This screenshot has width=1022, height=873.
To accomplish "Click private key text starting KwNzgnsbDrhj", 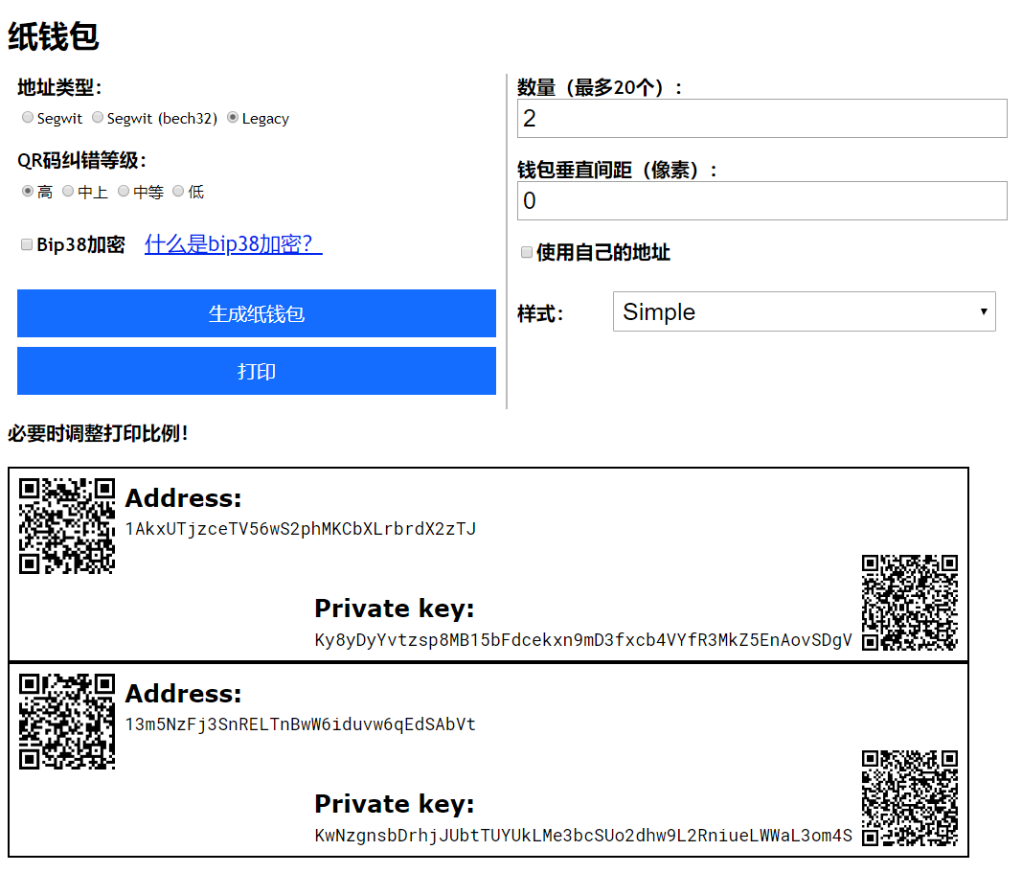I will (x=583, y=836).
